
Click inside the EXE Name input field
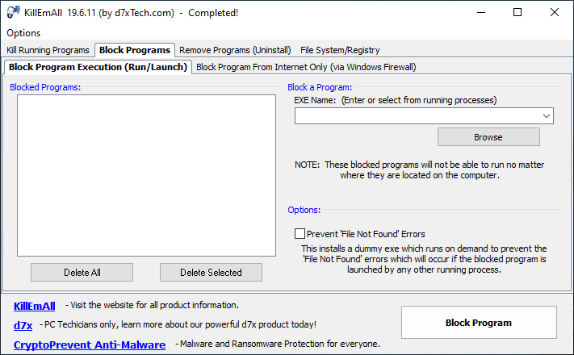[x=417, y=116]
